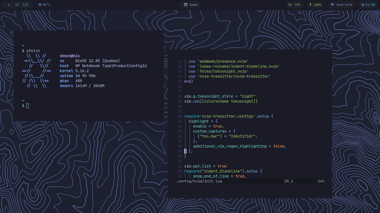The image size is (380, 213).
Task: Click the vim.g.tokyonight_style line
Action: click(x=220, y=96)
